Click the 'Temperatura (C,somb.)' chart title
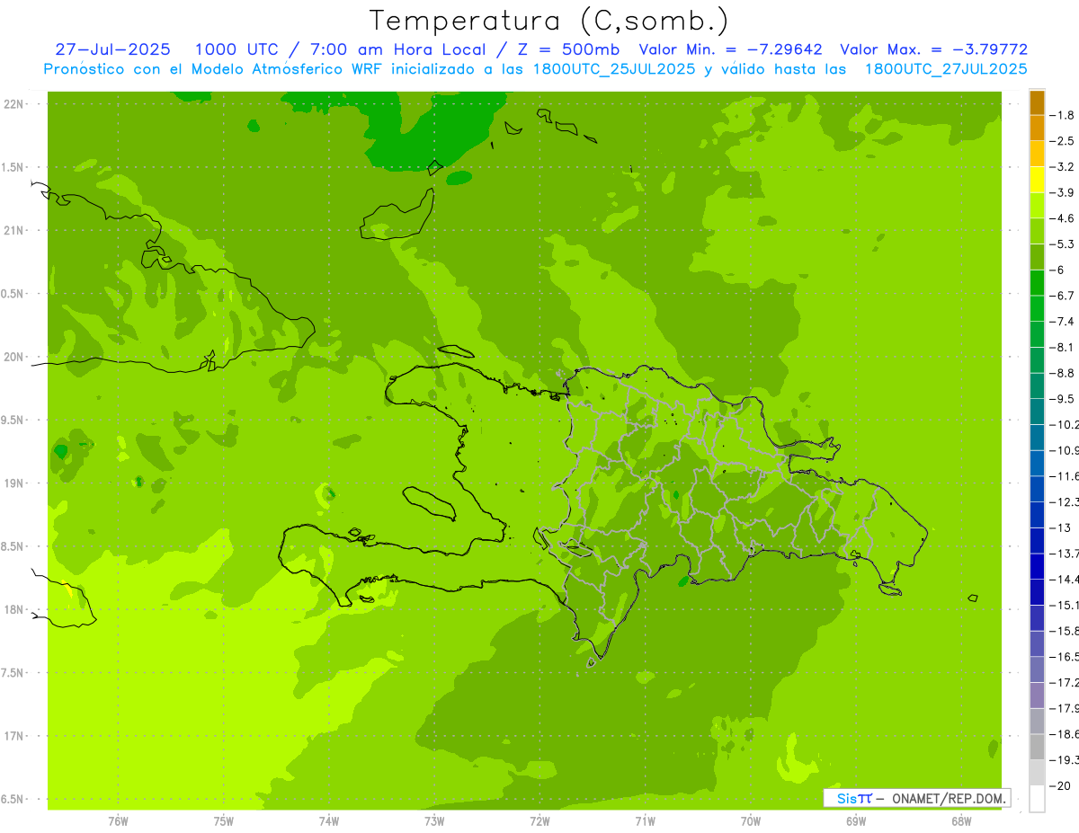This screenshot has height=833, width=1079. [548, 21]
